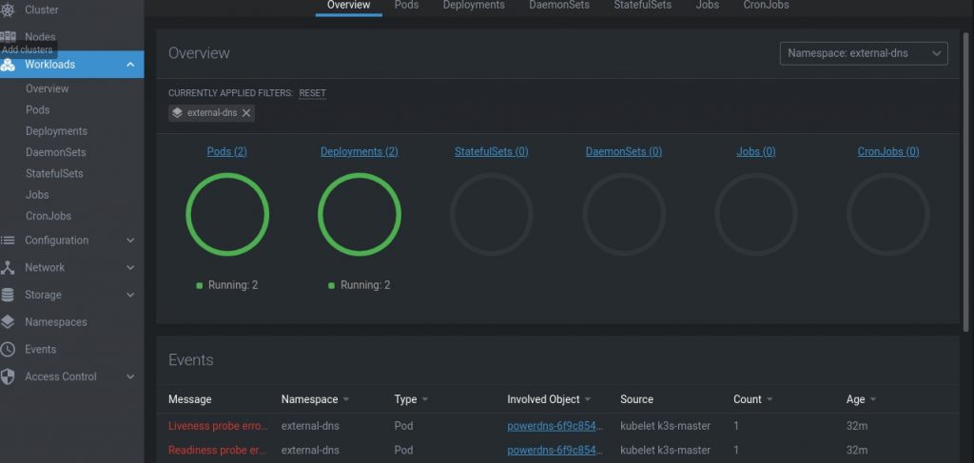Expand the Network section chevron

click(130, 267)
